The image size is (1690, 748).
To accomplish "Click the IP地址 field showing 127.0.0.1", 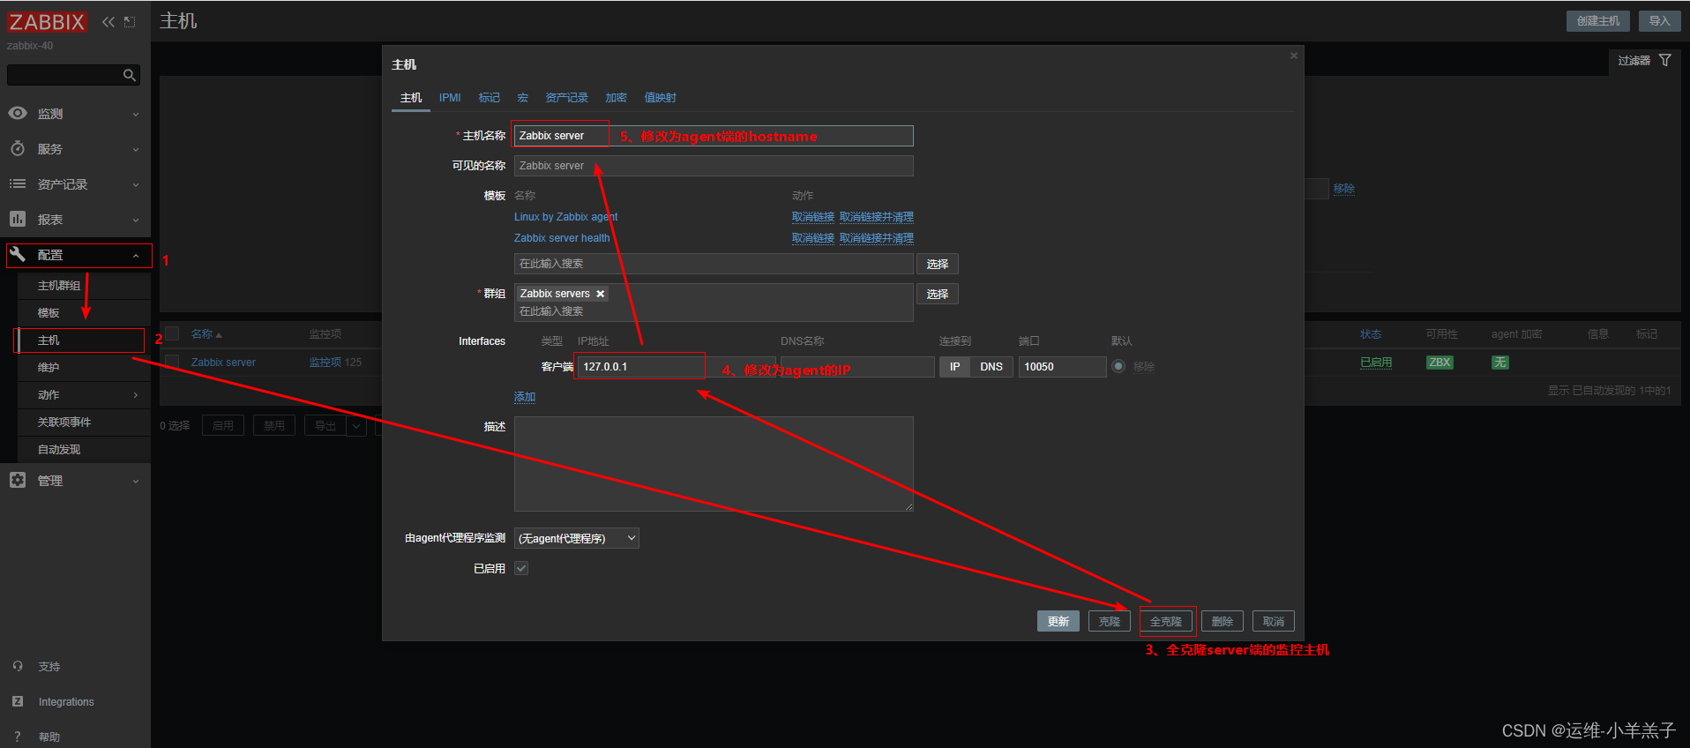I will click(677, 367).
